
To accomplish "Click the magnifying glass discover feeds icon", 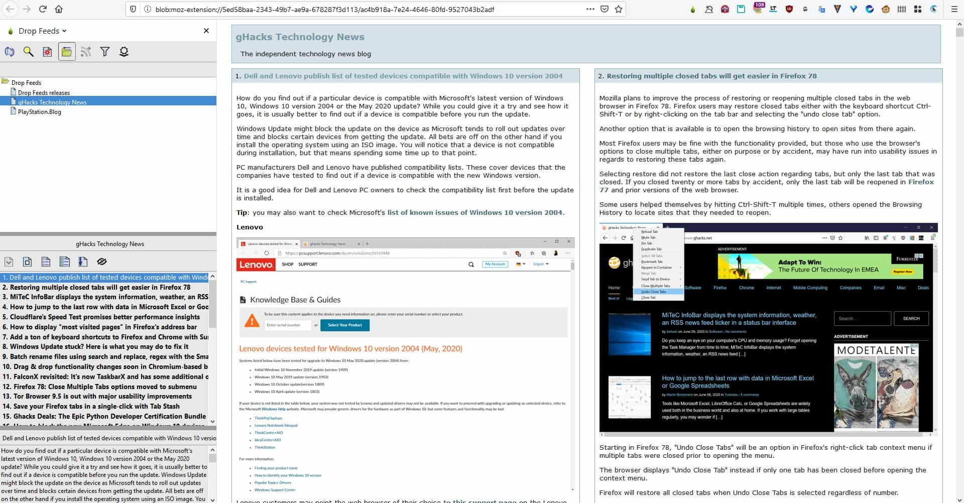I will tap(29, 52).
